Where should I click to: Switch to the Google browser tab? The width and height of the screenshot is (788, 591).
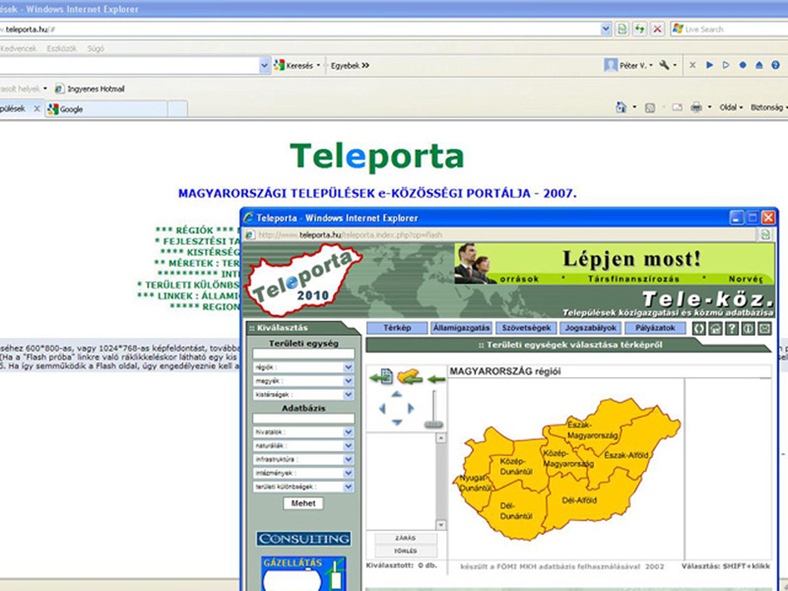pos(105,109)
